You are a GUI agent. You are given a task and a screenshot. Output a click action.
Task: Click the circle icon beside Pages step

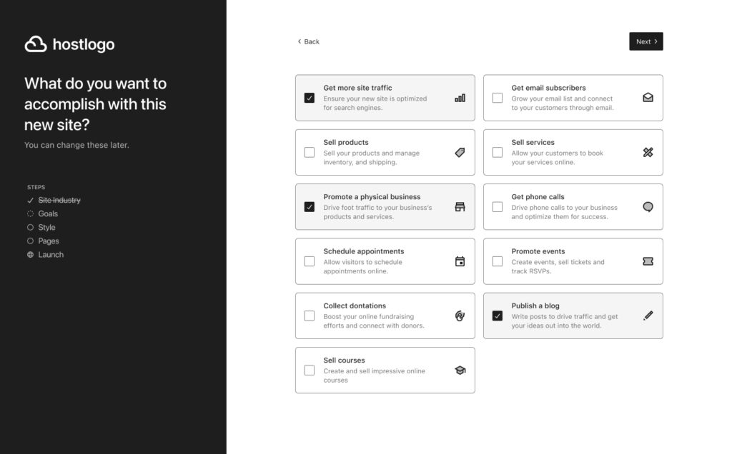click(x=30, y=241)
